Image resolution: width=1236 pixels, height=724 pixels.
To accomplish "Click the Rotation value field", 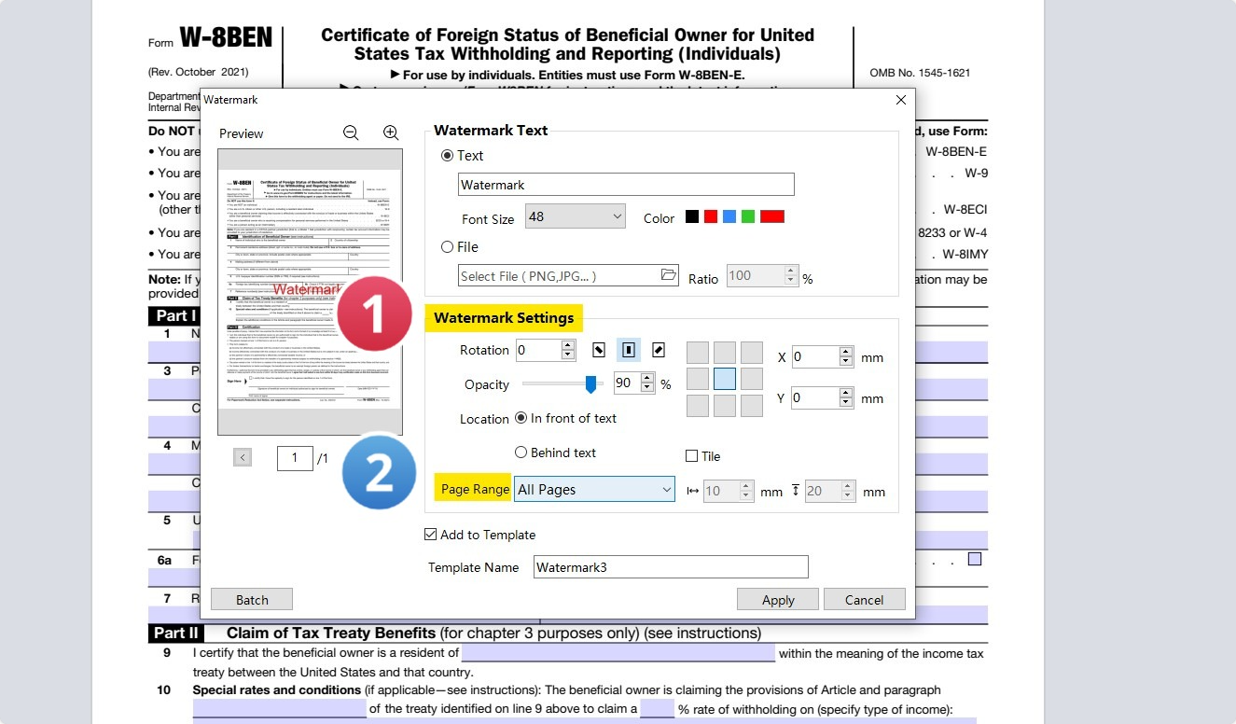I will point(538,351).
